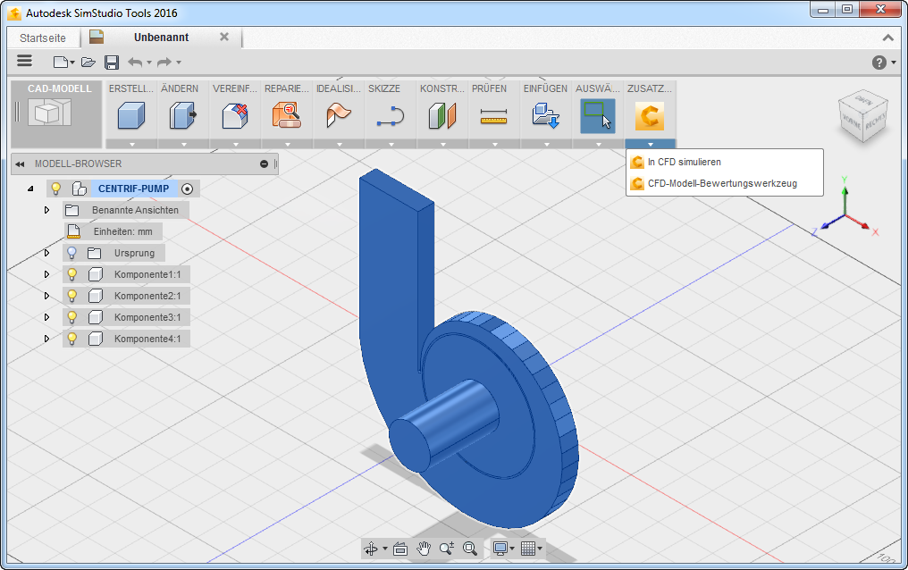Select the CENTRIF-PUMP label

pyautogui.click(x=134, y=189)
